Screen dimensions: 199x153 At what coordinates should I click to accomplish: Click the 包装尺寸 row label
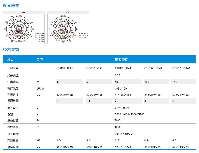13,147
